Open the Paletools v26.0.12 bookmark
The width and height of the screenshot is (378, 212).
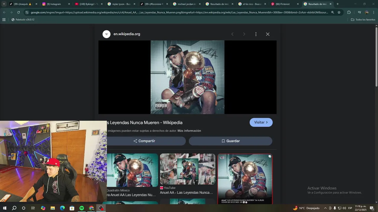[23, 20]
